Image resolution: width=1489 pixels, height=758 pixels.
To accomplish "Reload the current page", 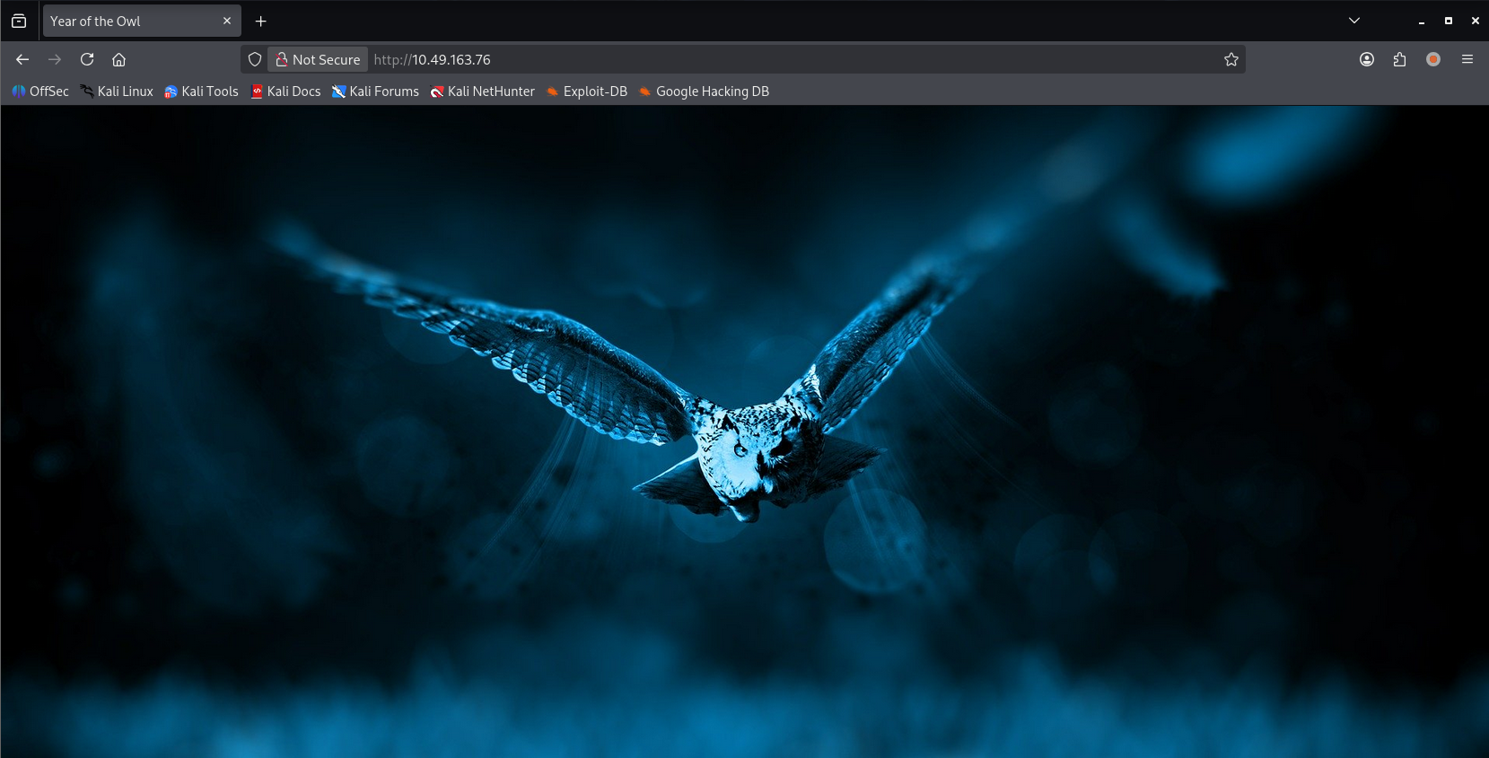I will pos(87,59).
